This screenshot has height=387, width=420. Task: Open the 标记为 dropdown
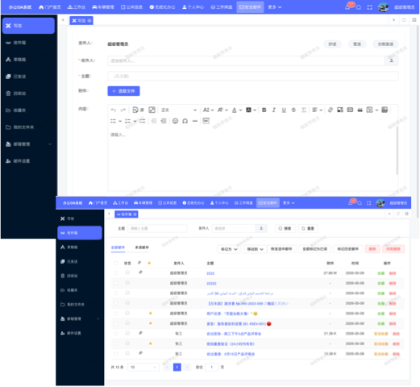(x=229, y=249)
